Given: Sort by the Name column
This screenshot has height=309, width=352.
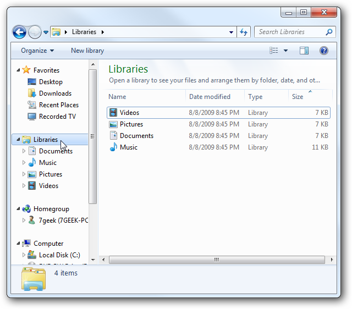Looking at the screenshot, I should click(117, 97).
